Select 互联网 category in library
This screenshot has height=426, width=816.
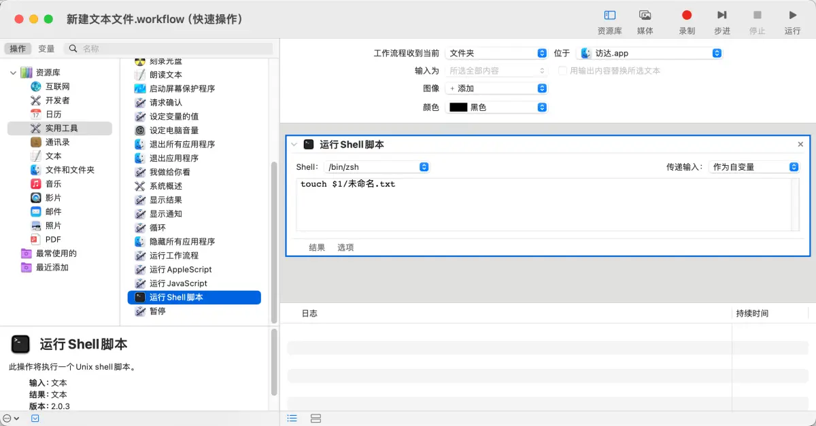tap(58, 86)
